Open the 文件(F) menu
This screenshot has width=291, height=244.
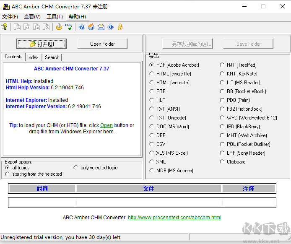pos(10,17)
